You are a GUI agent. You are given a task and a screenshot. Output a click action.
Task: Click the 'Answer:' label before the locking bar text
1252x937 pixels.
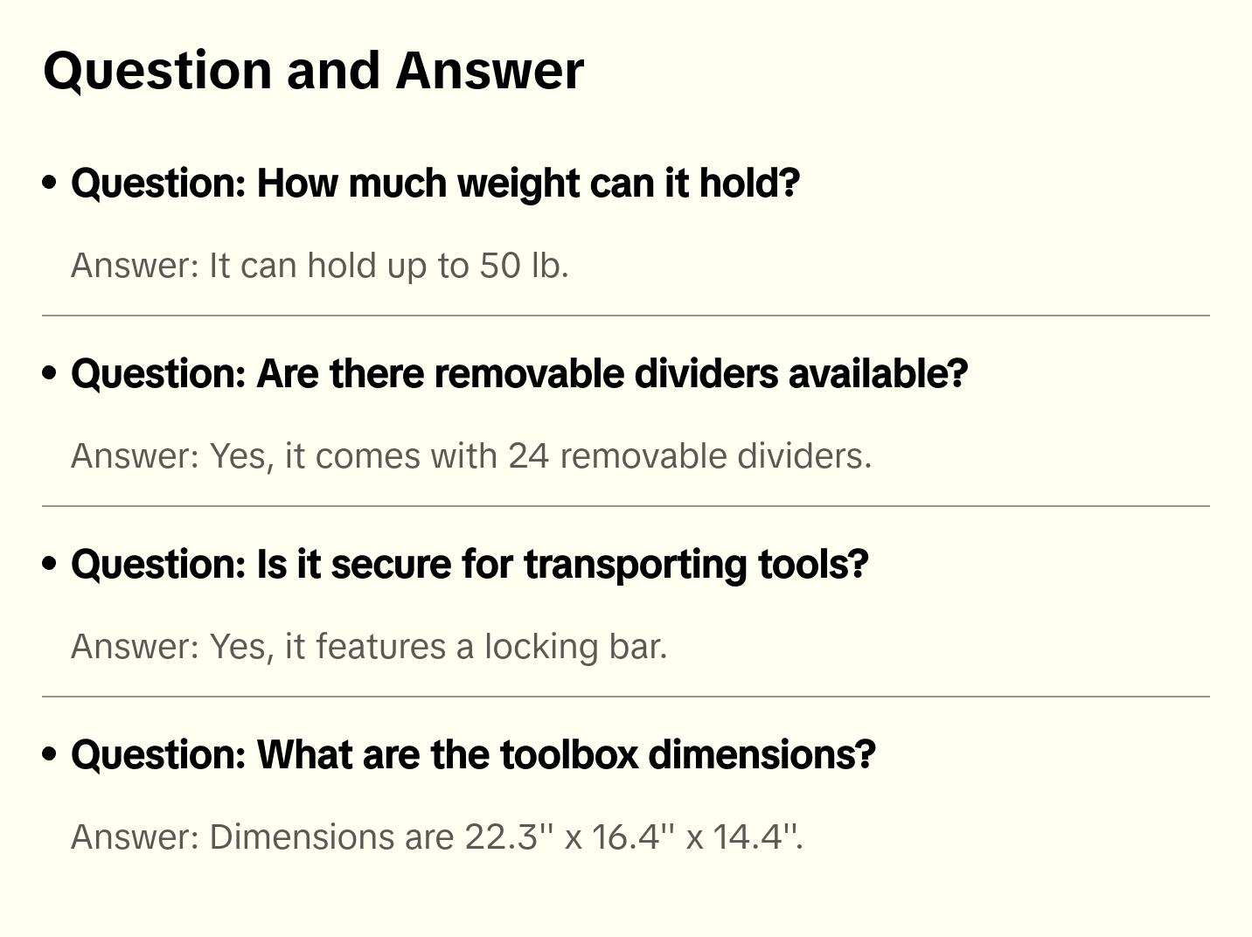pyautogui.click(x=136, y=647)
